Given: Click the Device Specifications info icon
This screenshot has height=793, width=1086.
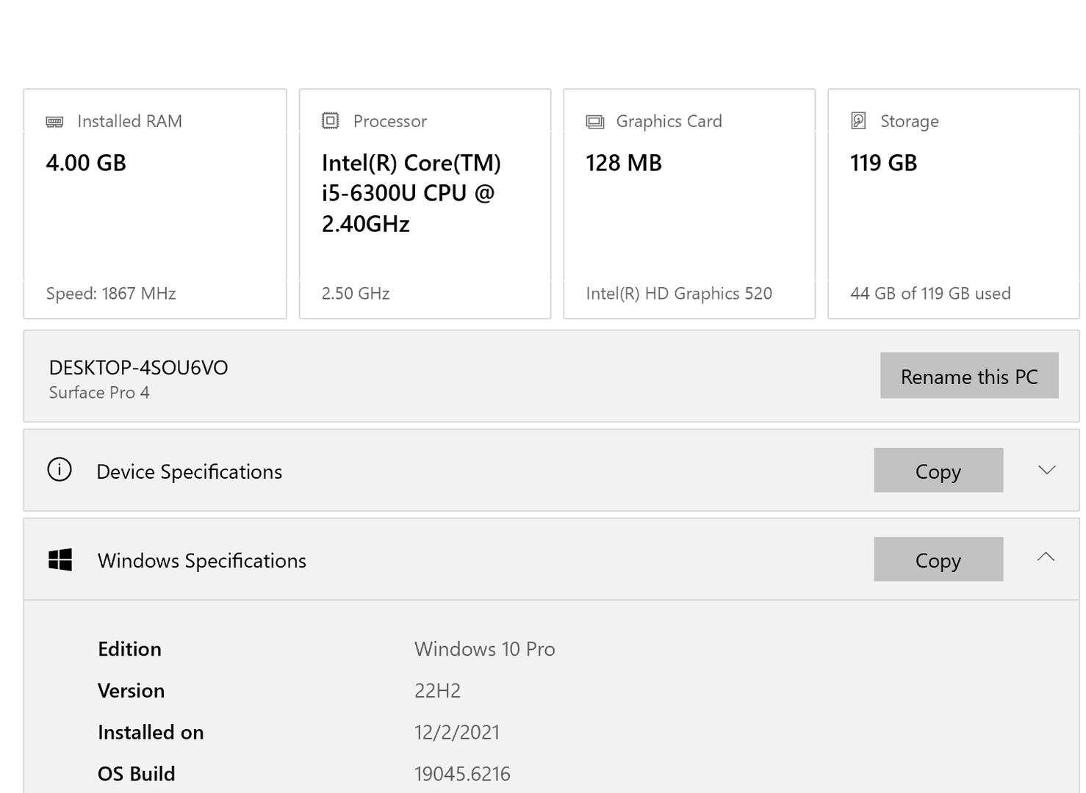Looking at the screenshot, I should point(60,469).
